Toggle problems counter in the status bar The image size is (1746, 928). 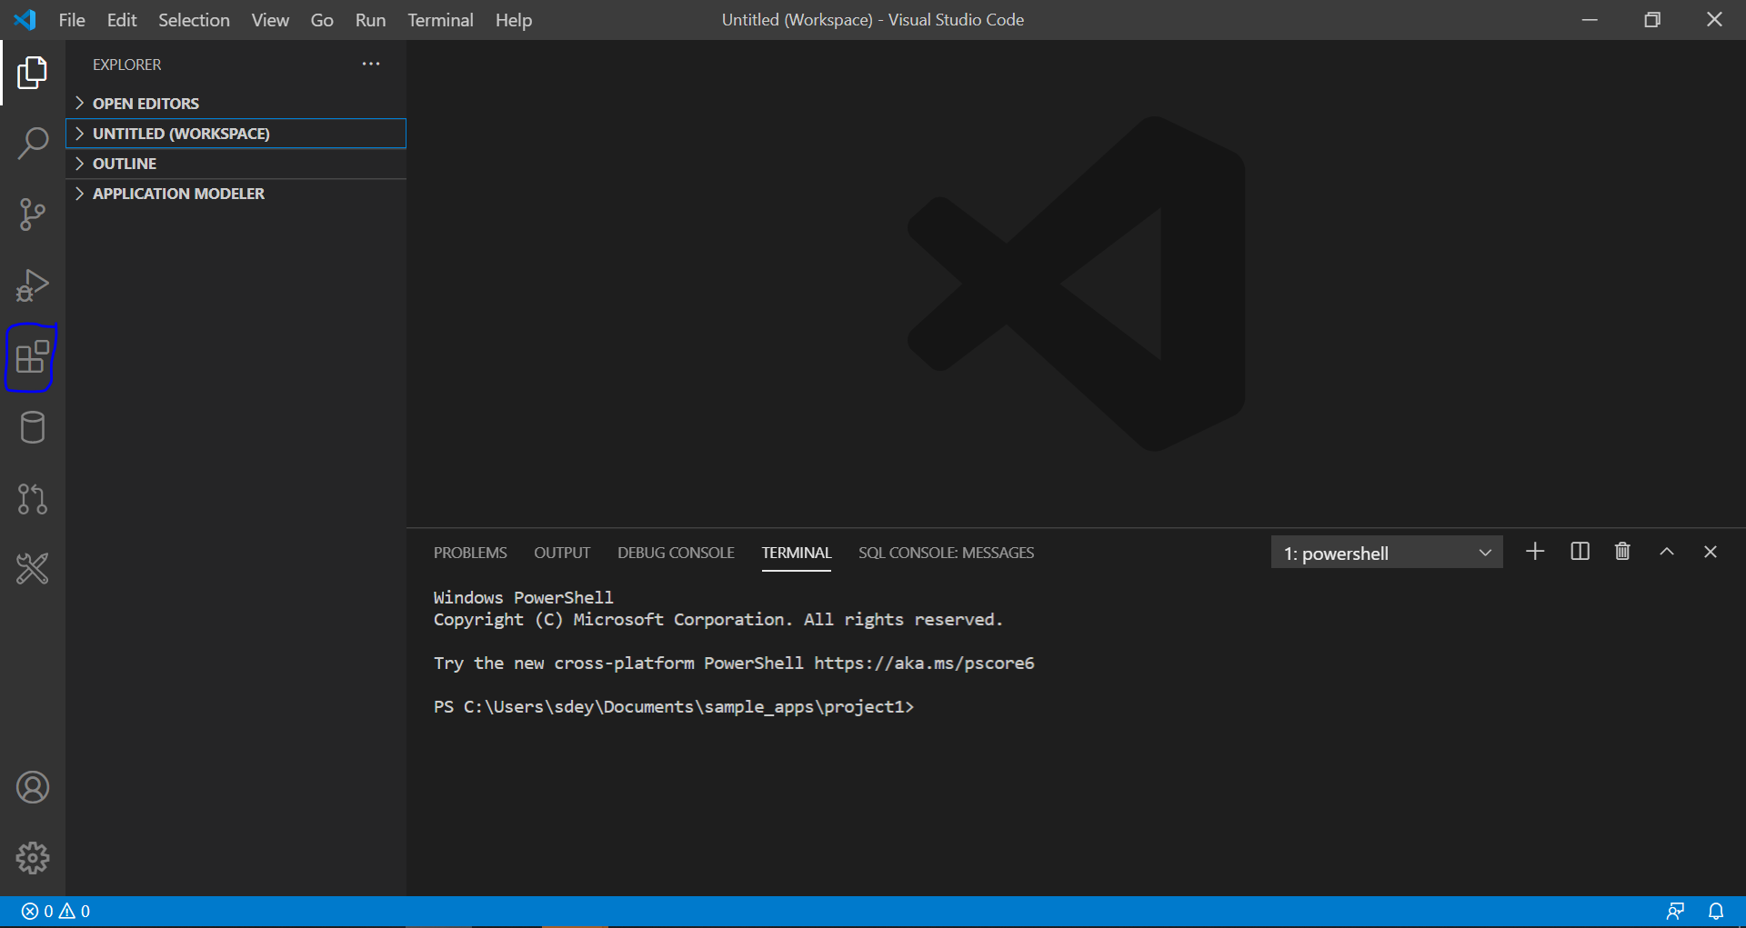click(x=55, y=911)
